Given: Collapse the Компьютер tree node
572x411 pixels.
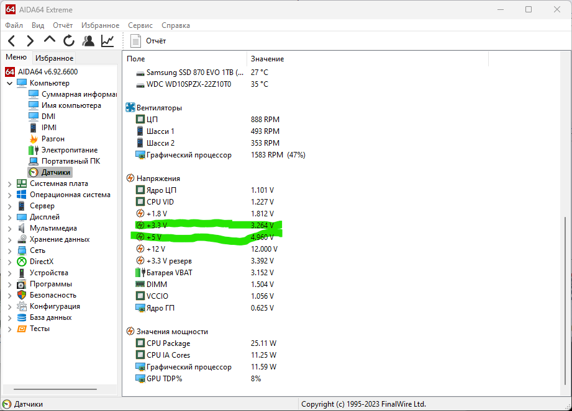Looking at the screenshot, I should point(9,83).
